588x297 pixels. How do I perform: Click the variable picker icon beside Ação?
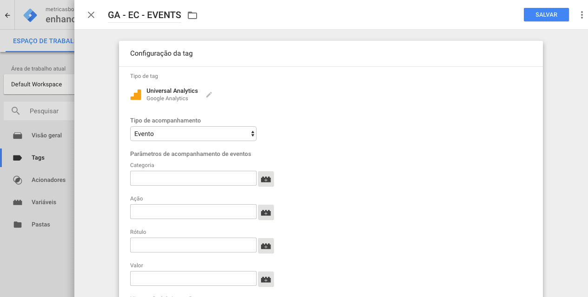[265, 212]
